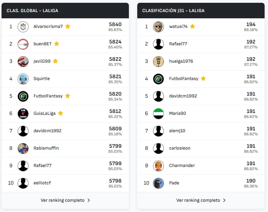Click FutbolFantasy's star in J31 ranking
268x212 pixels.
pyautogui.click(x=203, y=79)
